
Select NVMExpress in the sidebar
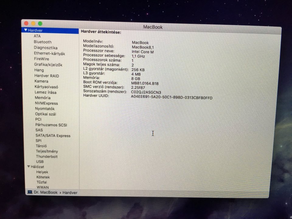coord(46,103)
